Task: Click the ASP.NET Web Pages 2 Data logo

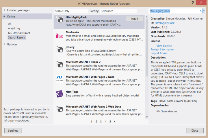Action: pyautogui.click(x=60, y=78)
